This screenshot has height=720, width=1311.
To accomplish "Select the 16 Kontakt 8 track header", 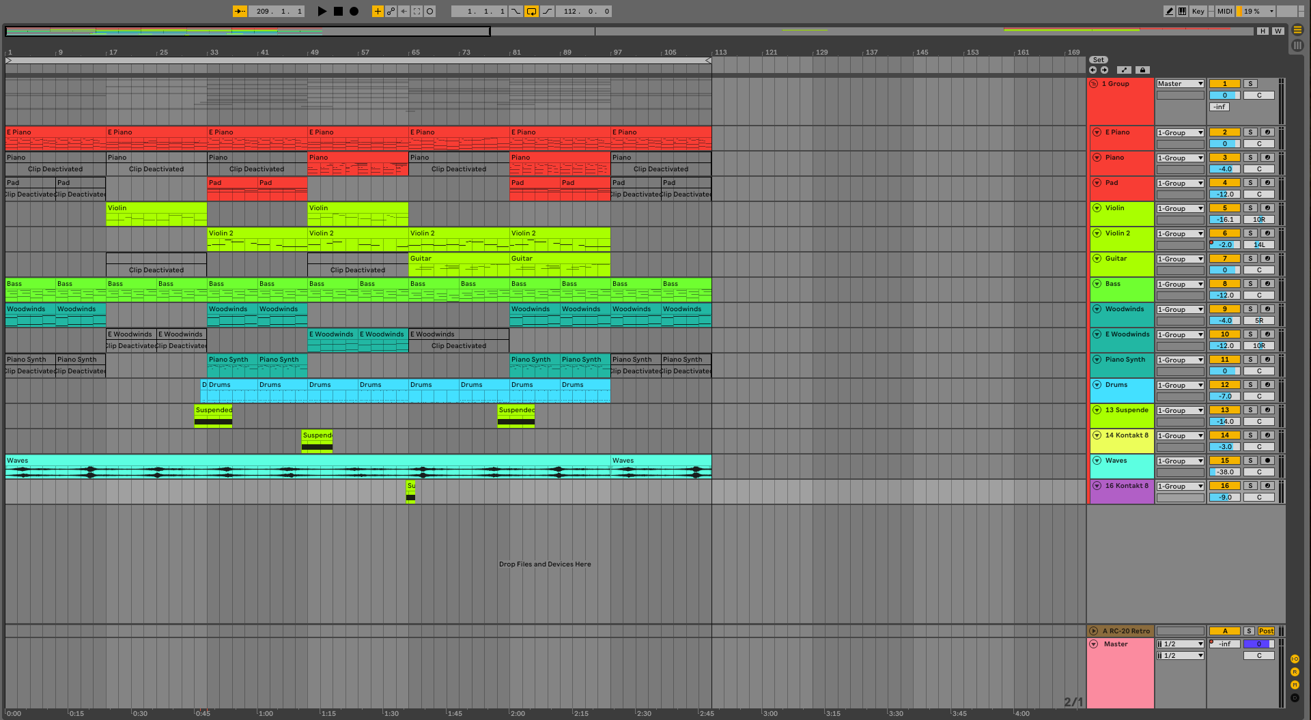I will click(1122, 491).
